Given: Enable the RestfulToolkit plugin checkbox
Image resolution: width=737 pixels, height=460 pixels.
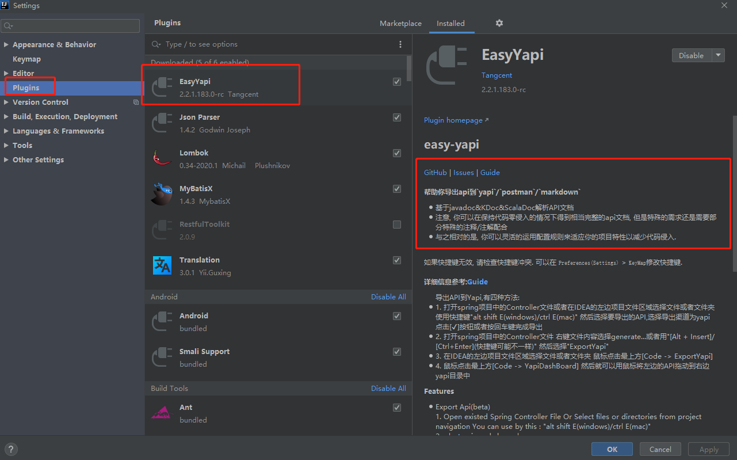Looking at the screenshot, I should click(x=397, y=225).
